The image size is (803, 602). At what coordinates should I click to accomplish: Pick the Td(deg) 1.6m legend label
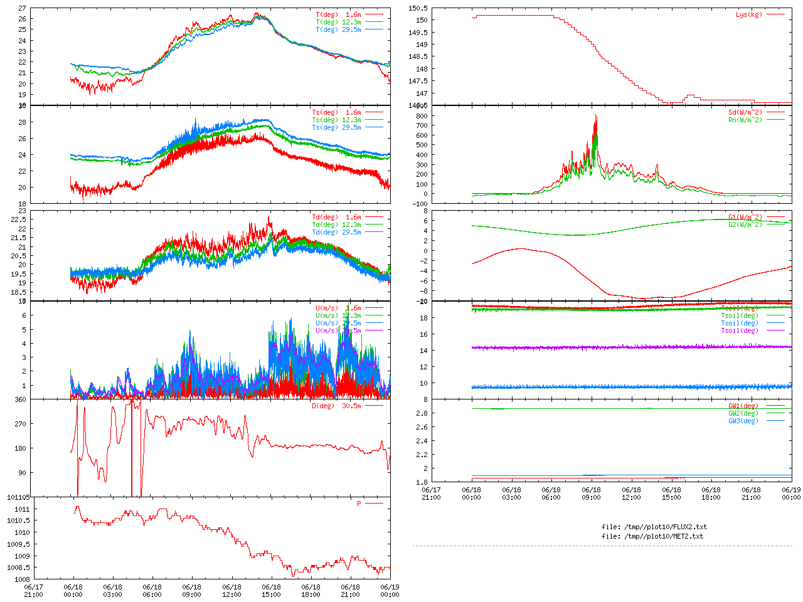[x=336, y=218]
